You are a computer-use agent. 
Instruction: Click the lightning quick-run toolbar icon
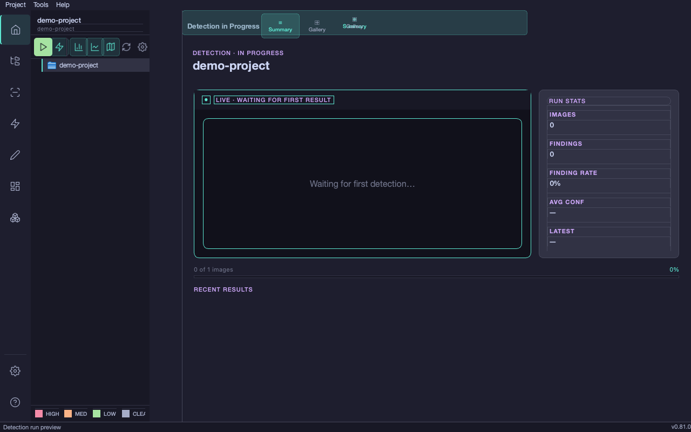click(59, 47)
